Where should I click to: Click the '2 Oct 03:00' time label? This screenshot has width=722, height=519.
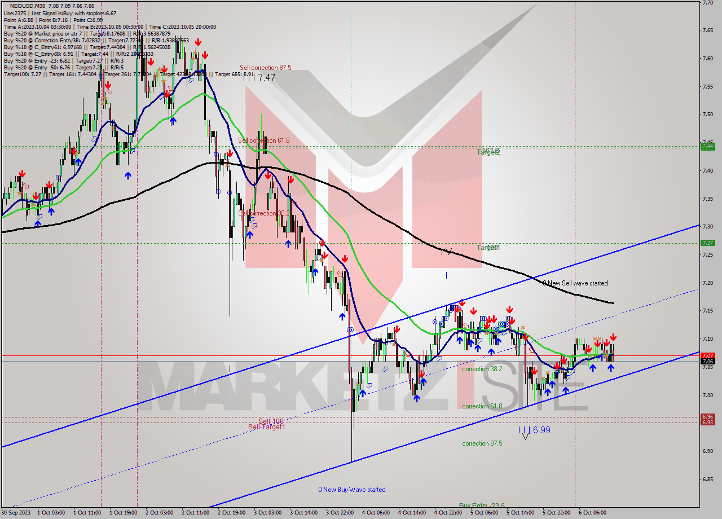pos(160,513)
